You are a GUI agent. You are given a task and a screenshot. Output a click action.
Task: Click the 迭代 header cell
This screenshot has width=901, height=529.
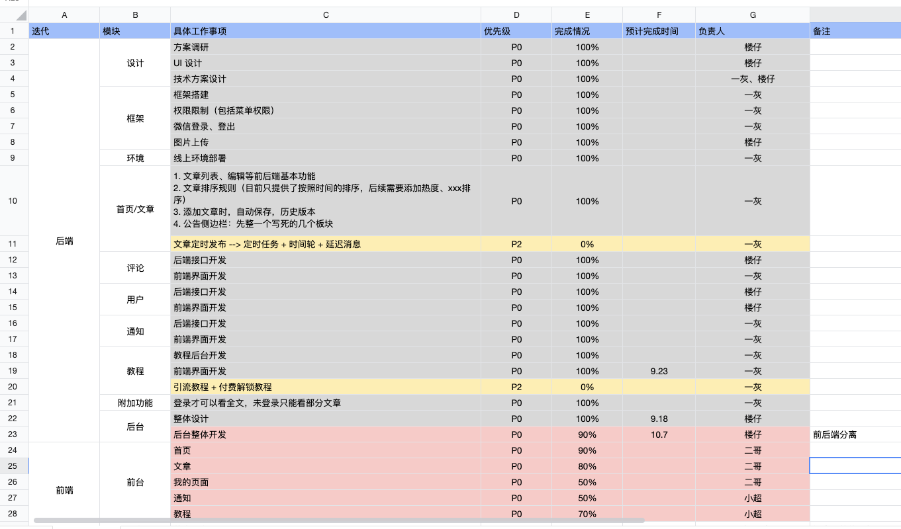64,31
